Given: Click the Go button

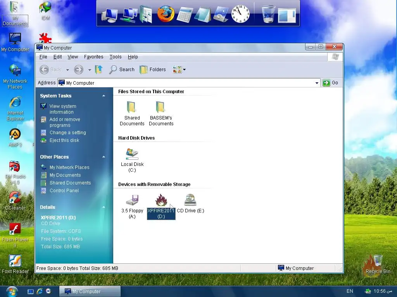Looking at the screenshot, I should coord(330,83).
